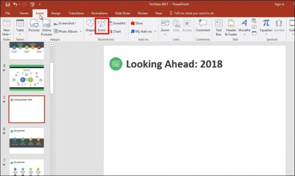Screen dimensions: 295x176
Task: Open Online Pictures
Action: point(46,27)
